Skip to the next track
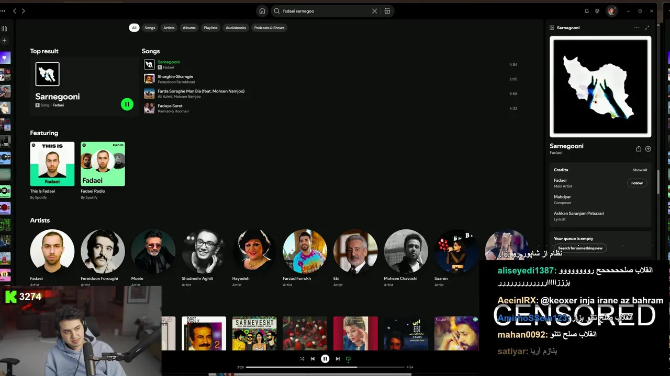This screenshot has height=376, width=670. point(338,359)
